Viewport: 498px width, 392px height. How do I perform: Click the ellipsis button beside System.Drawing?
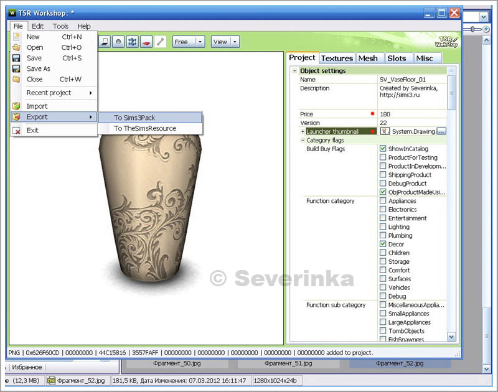click(x=441, y=132)
